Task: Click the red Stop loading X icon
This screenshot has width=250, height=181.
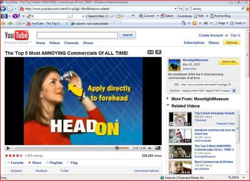Action: click(187, 9)
